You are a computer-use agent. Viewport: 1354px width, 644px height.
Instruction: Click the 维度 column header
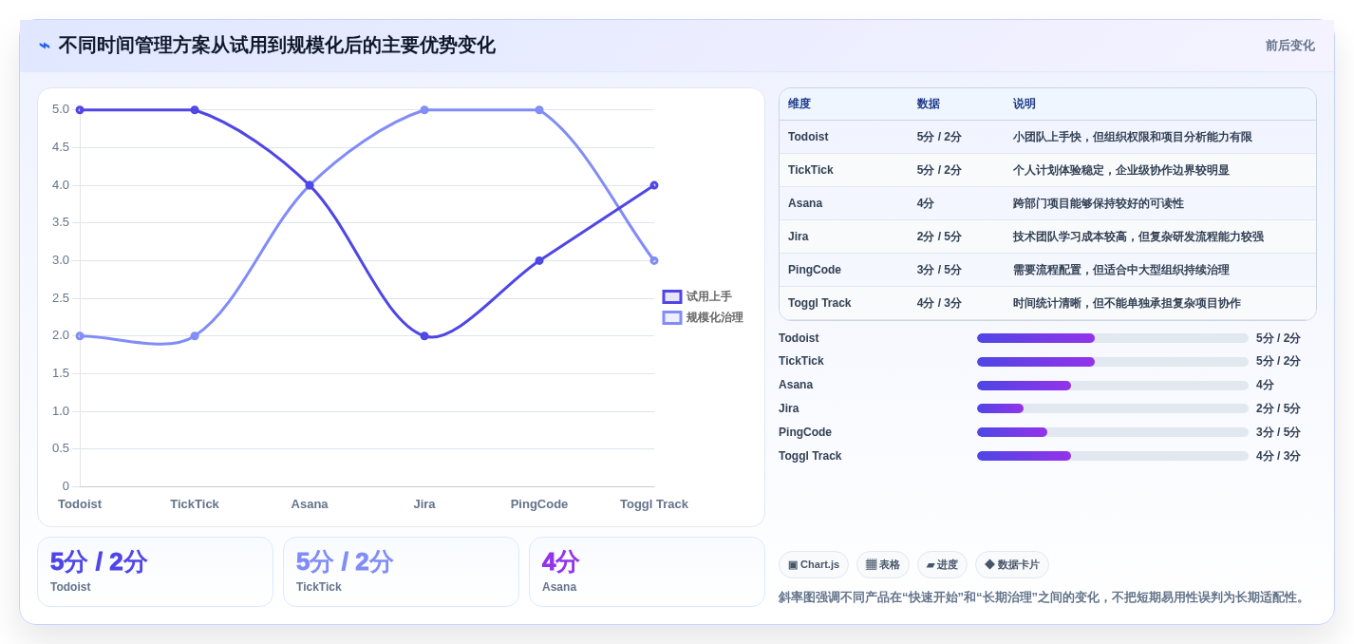point(799,104)
